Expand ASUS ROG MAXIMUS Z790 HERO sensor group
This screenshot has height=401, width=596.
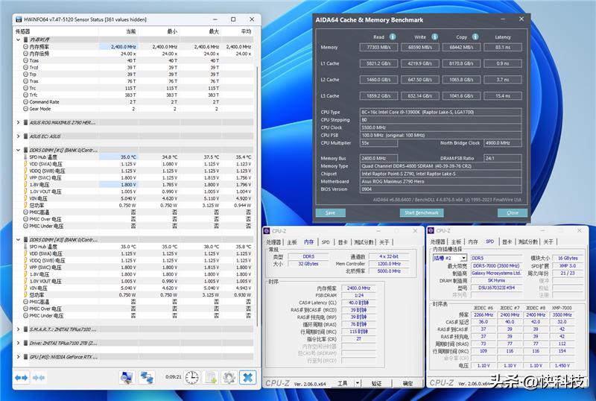tap(19, 121)
